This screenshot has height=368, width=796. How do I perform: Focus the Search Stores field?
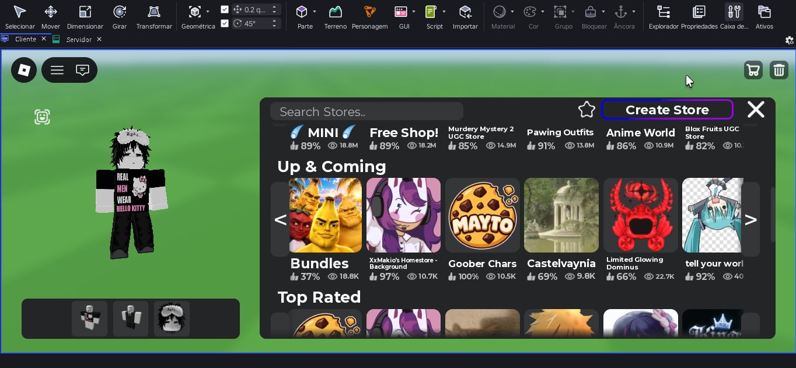pos(366,111)
